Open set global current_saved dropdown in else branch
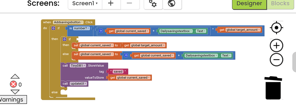 pos(96,54)
